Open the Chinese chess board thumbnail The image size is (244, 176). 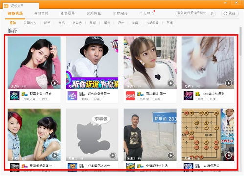coord(208,135)
